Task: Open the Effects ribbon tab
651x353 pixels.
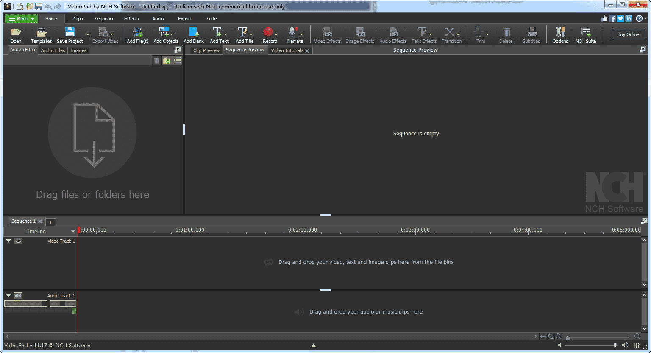Action: pyautogui.click(x=131, y=19)
